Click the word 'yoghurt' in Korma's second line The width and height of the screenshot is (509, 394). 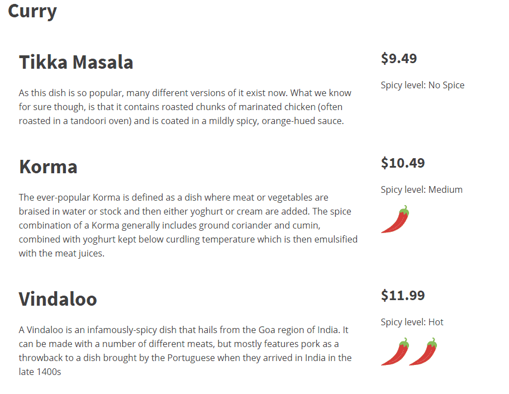coord(207,212)
